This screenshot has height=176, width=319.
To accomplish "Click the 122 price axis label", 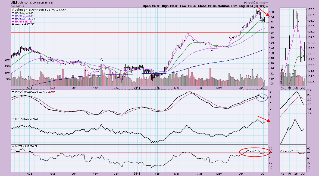I will (271, 48).
